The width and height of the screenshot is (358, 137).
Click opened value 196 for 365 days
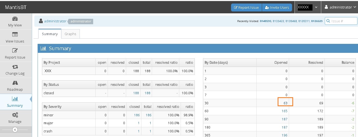[284, 135]
